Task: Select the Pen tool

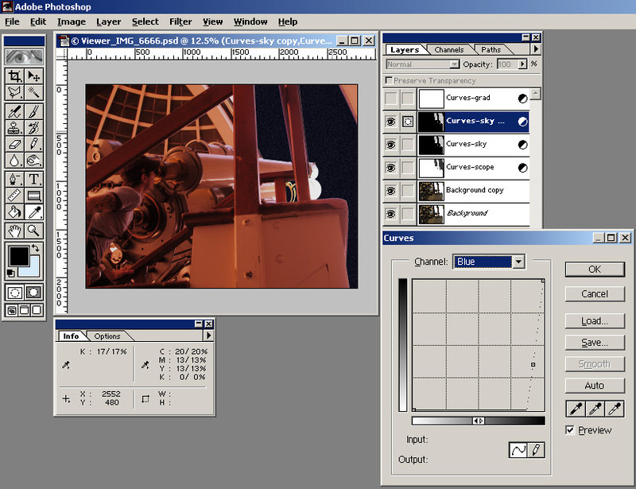Action: (x=14, y=180)
